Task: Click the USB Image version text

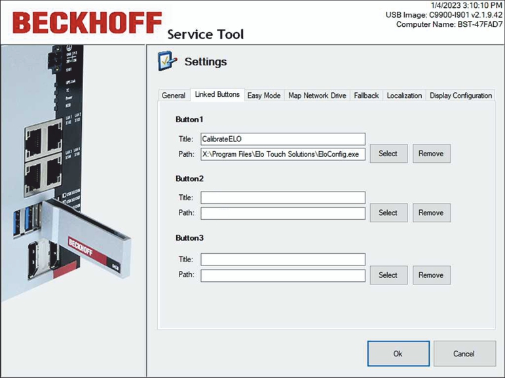Action: click(444, 15)
